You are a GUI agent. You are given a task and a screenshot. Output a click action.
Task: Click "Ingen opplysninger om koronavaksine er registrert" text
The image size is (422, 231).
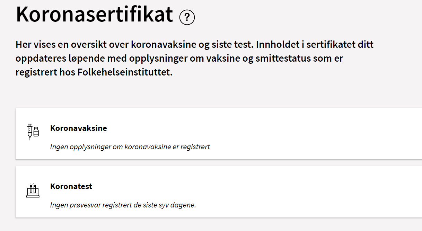pyautogui.click(x=130, y=147)
